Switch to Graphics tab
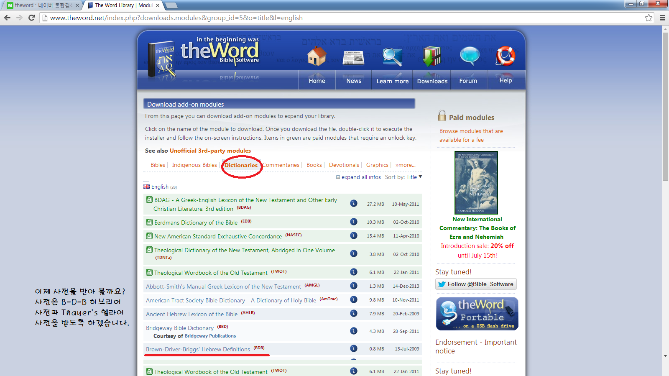Viewport: 669px width, 376px height. coord(377,165)
